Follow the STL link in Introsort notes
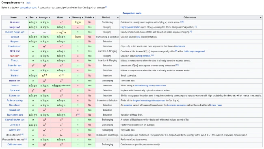 point(138,37)
